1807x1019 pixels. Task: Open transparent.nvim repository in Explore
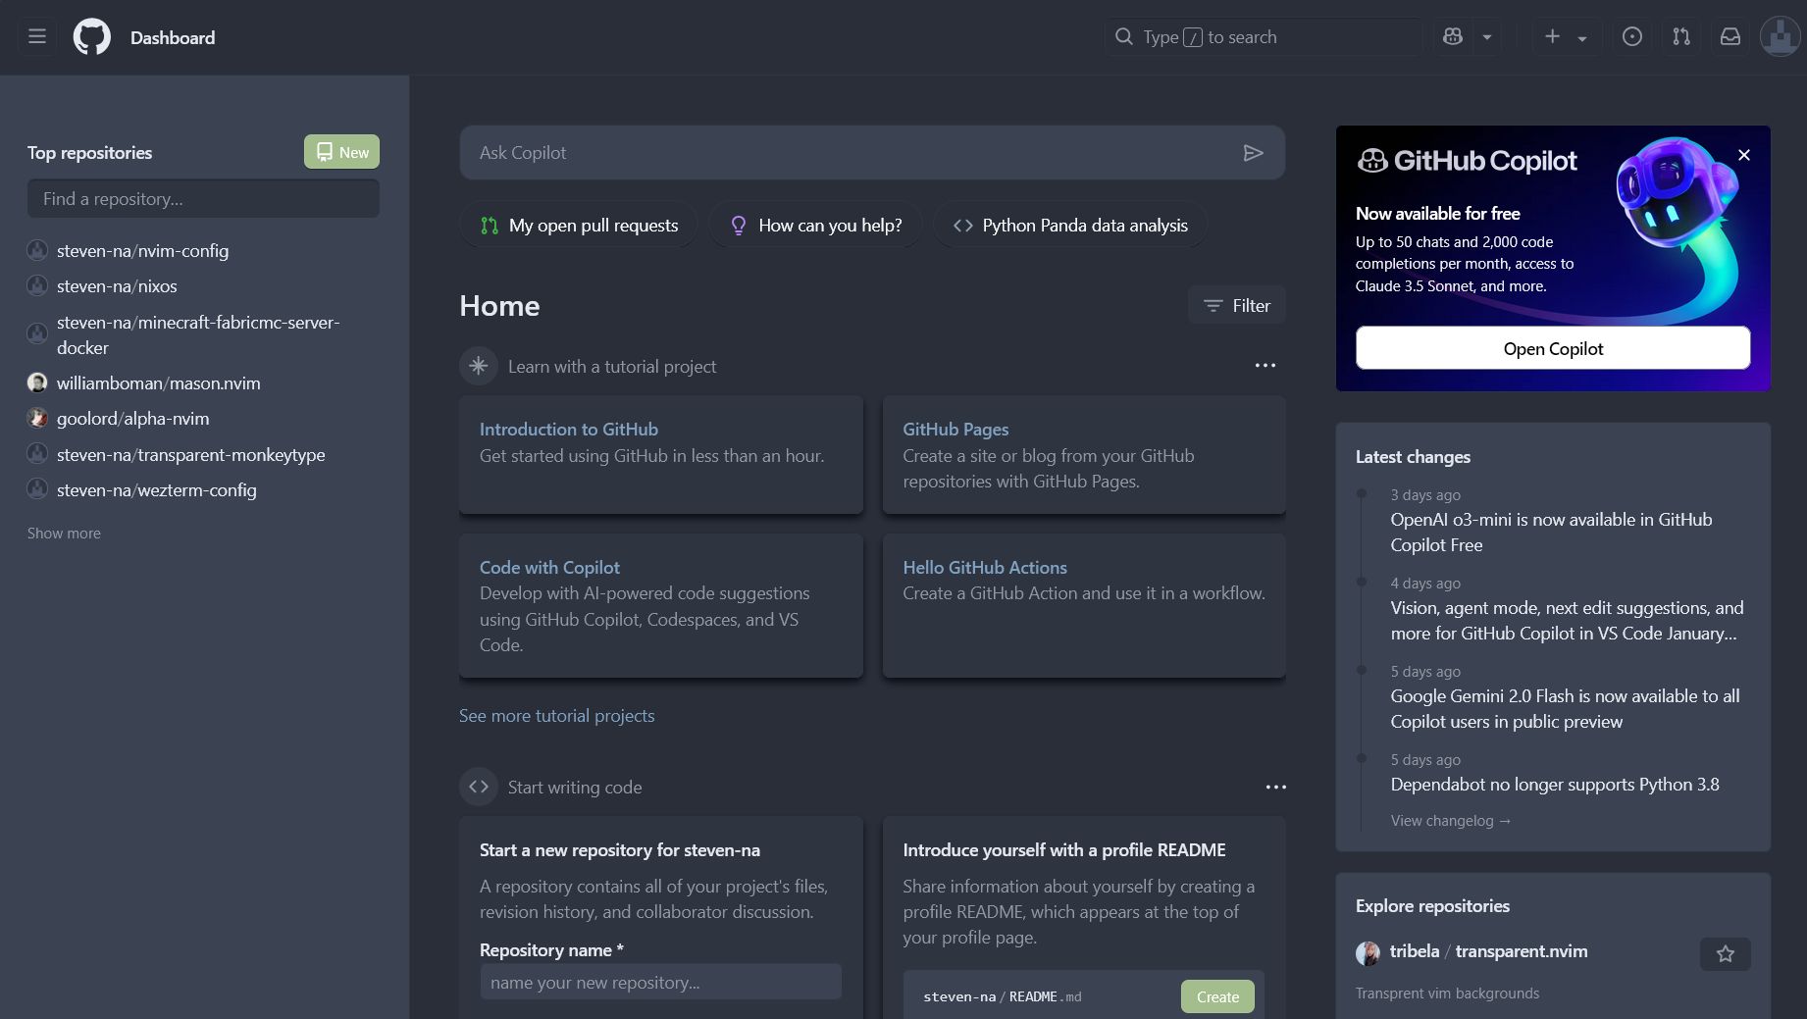(x=1522, y=951)
